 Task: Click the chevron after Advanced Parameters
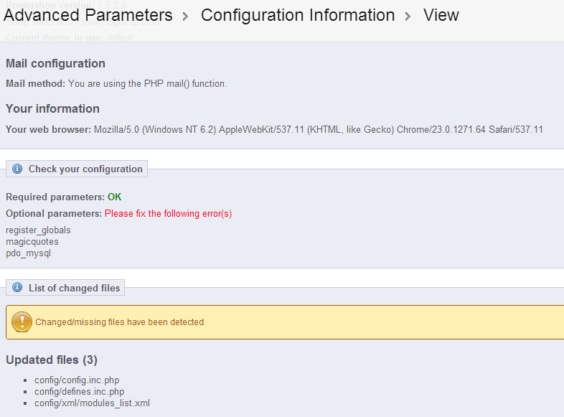[187, 17]
